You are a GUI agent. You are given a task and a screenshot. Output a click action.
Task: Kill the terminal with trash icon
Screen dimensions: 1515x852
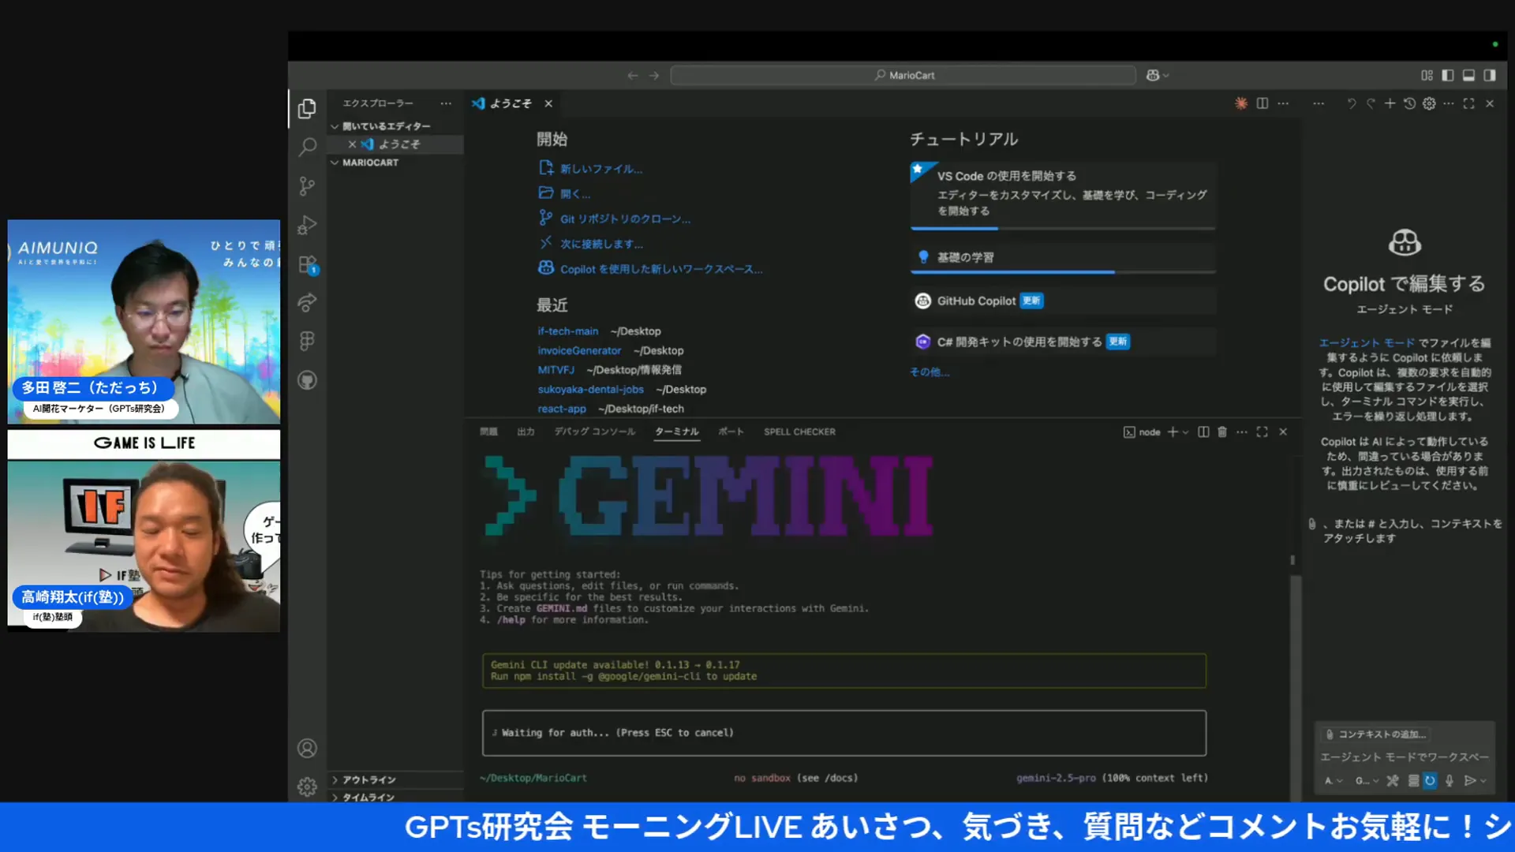[1222, 432]
